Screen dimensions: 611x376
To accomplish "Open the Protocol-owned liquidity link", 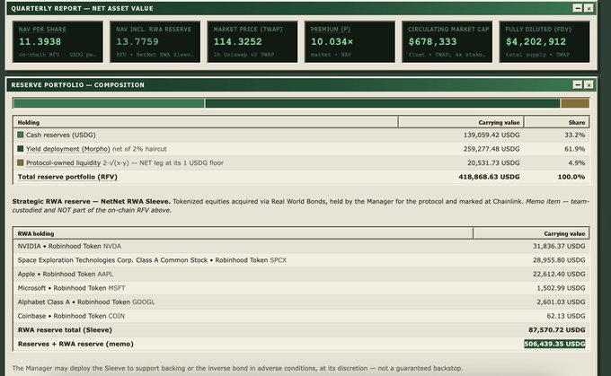I will point(63,163).
